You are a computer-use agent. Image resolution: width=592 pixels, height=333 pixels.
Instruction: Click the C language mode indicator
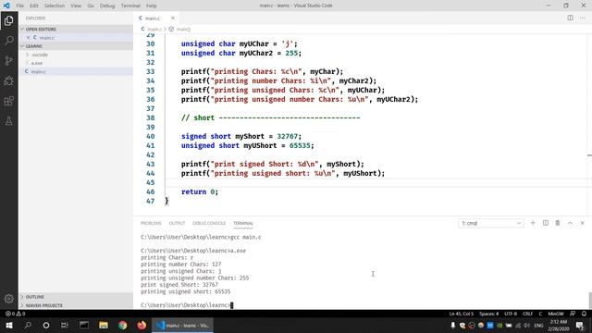(540, 314)
